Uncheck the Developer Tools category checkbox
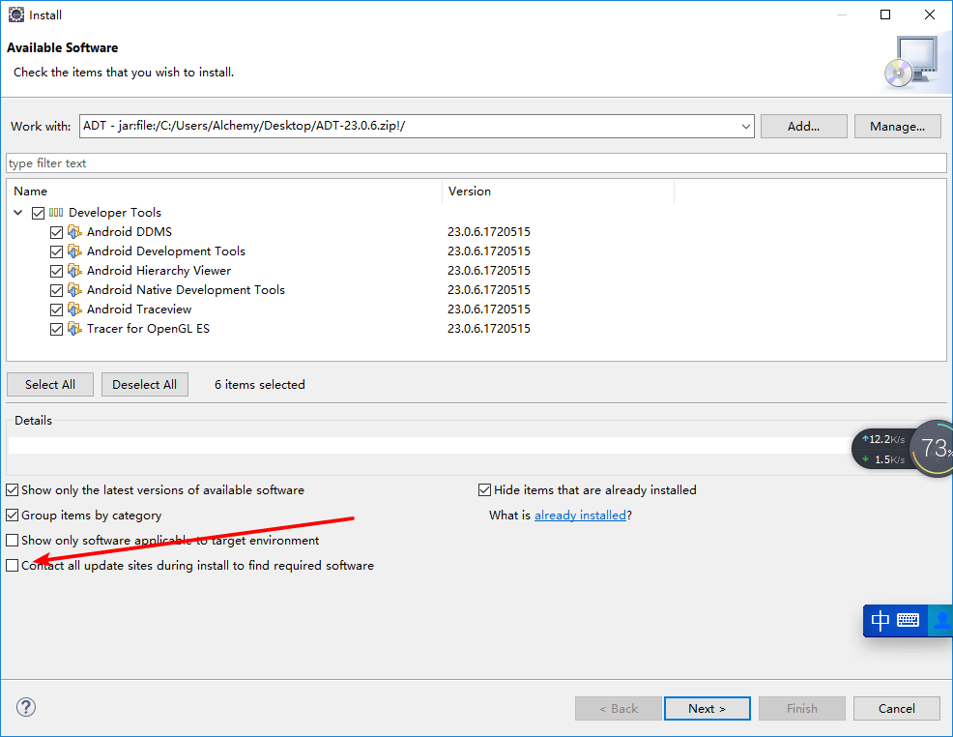This screenshot has height=737, width=953. click(x=38, y=213)
